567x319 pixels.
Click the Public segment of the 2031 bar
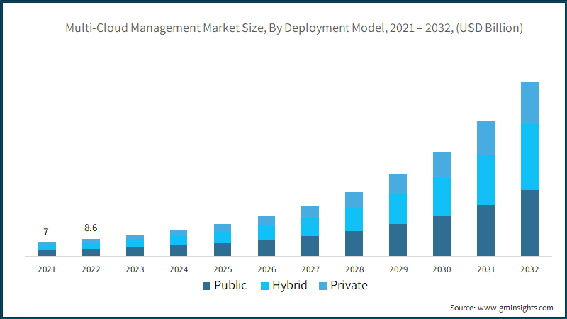click(x=486, y=230)
